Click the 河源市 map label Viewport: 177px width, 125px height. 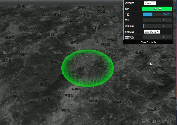pyautogui.click(x=69, y=96)
